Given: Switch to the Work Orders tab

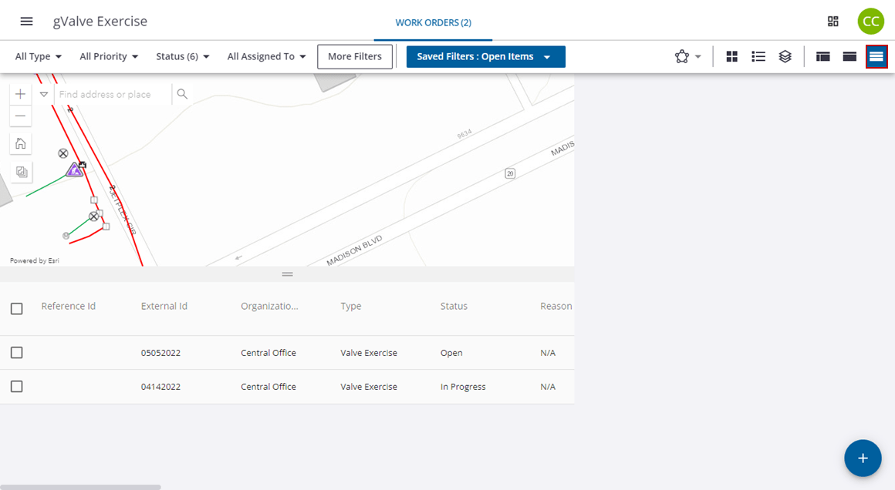Looking at the screenshot, I should (x=433, y=23).
